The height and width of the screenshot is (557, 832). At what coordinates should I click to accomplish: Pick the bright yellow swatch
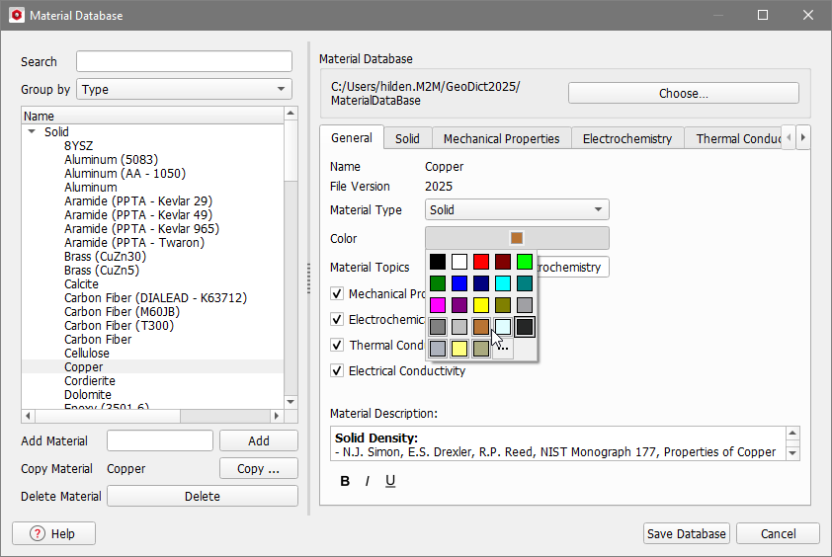(481, 305)
